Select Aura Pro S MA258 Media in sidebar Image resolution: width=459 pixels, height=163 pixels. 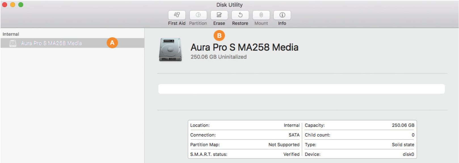coord(51,43)
